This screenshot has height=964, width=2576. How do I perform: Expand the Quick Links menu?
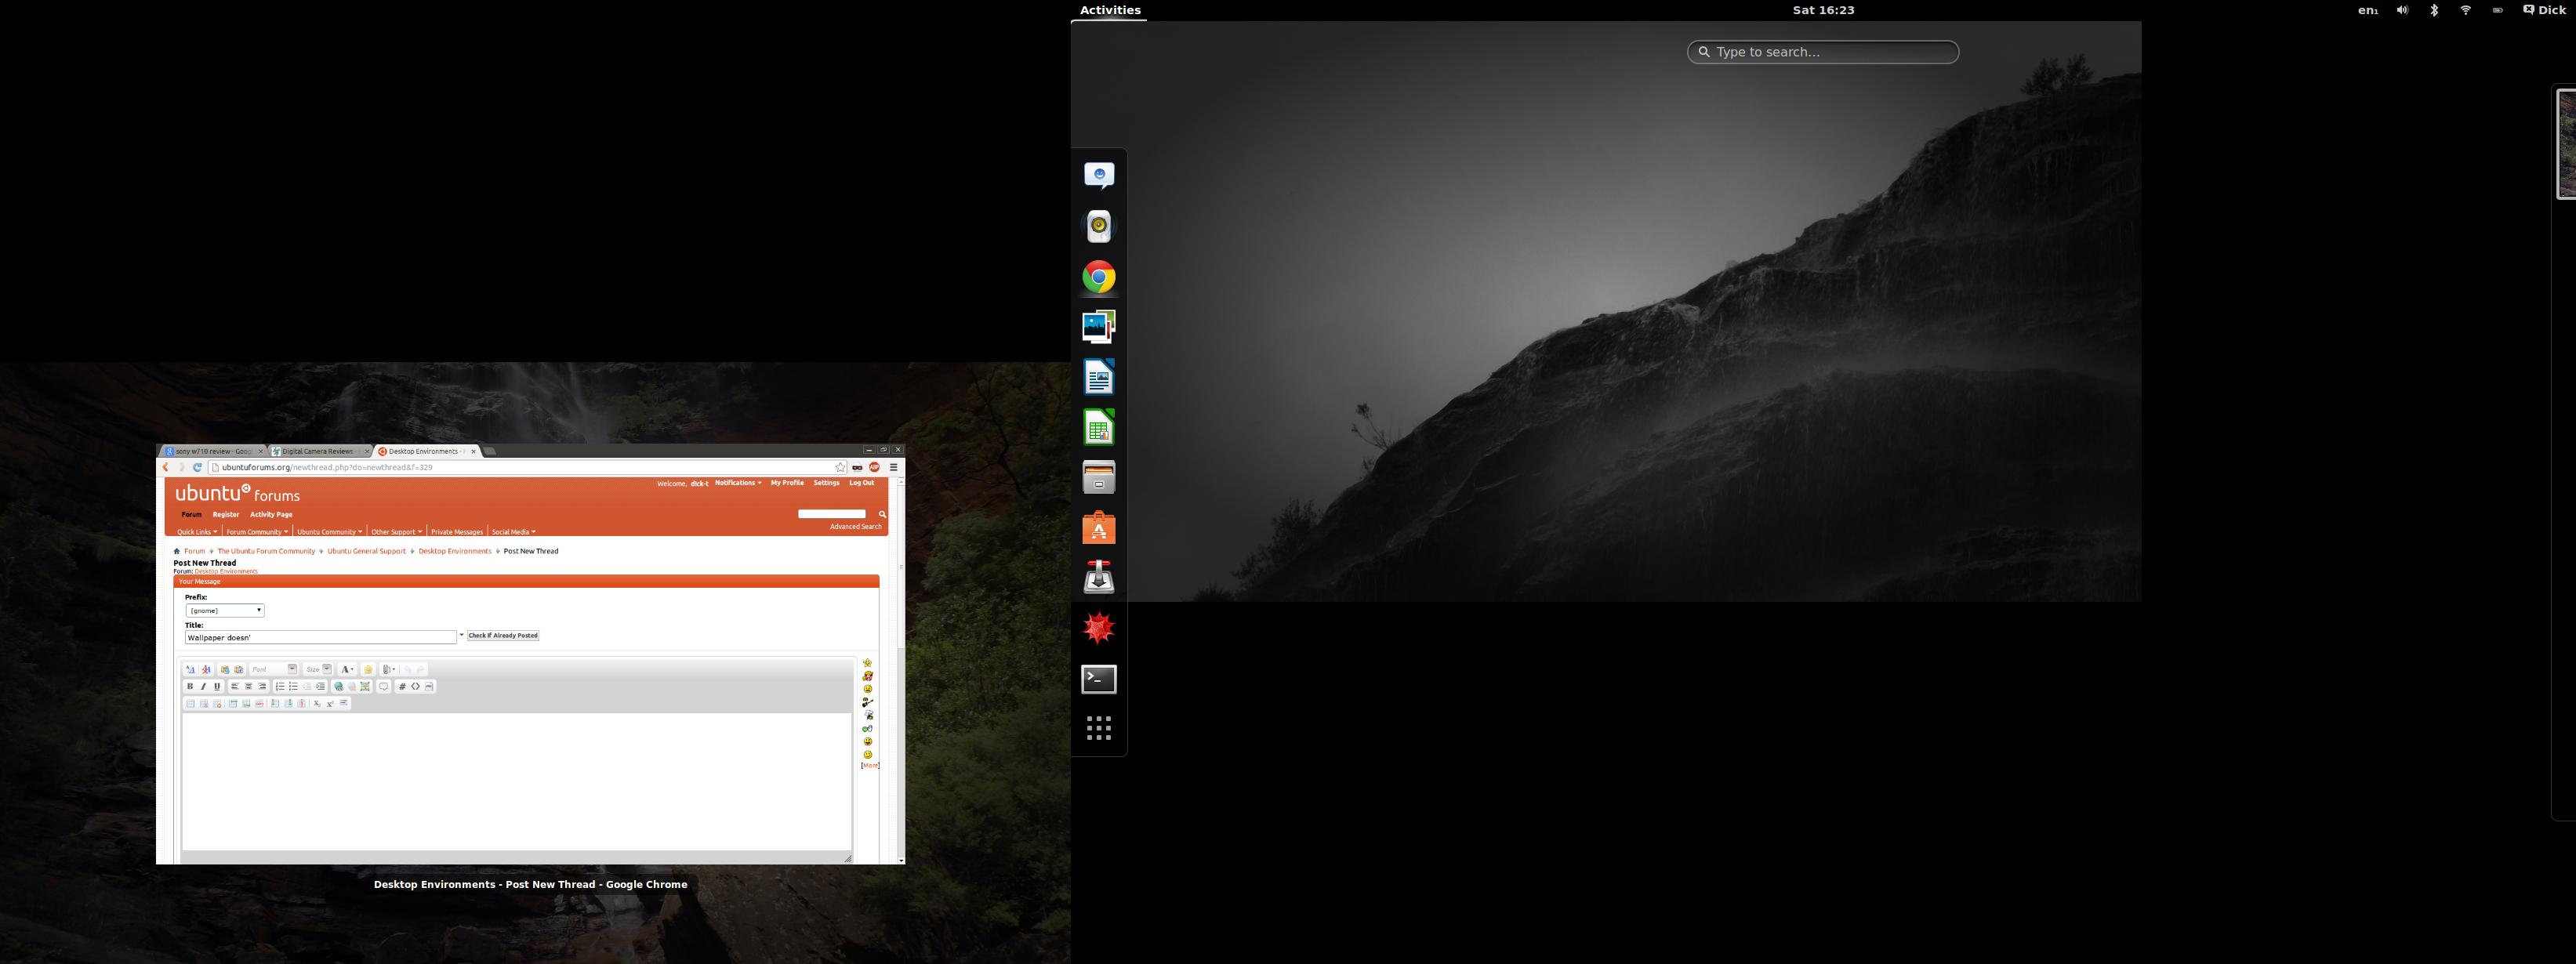tap(197, 532)
